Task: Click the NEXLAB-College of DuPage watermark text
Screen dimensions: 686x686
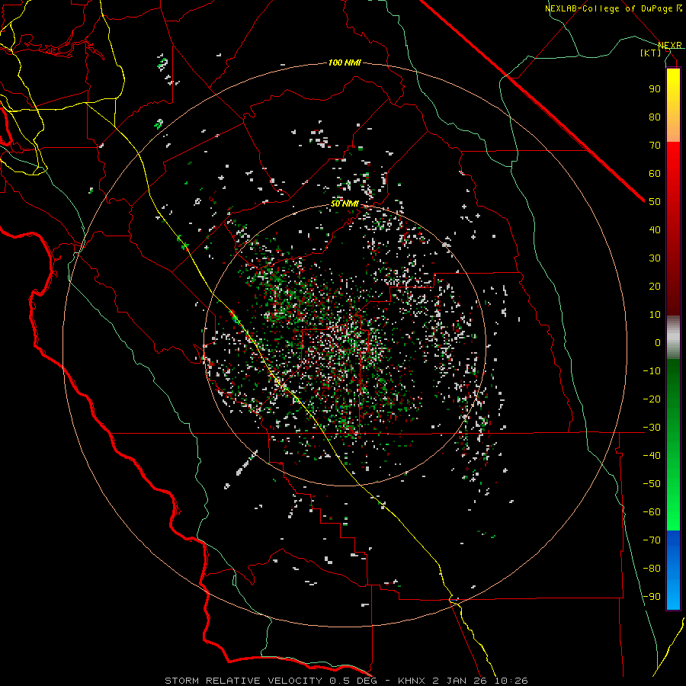Action: [613, 8]
